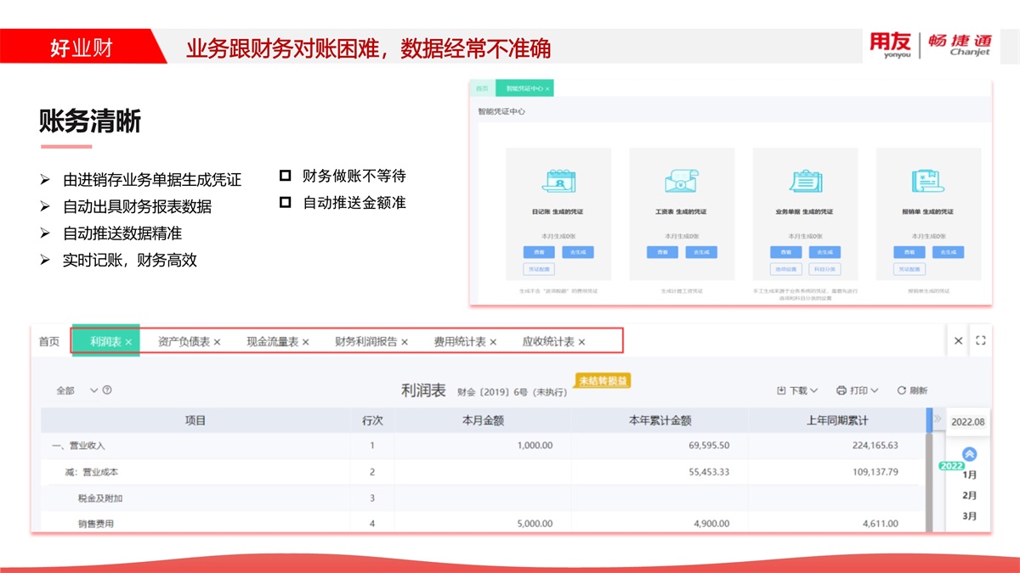Switch to the 现金流量表 tab
This screenshot has width=1020, height=573.
pyautogui.click(x=272, y=341)
